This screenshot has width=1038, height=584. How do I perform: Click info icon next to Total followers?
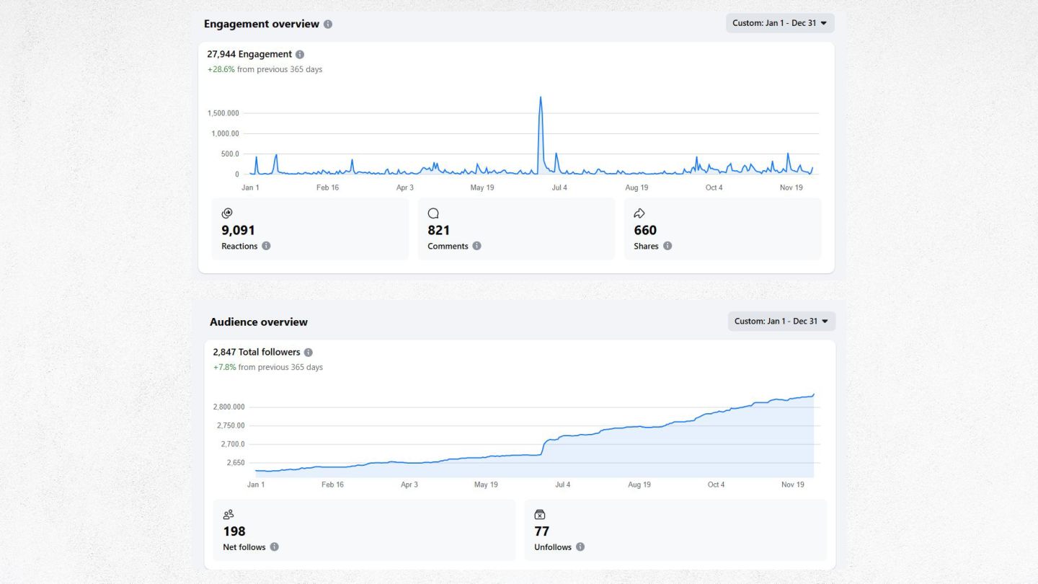click(309, 353)
